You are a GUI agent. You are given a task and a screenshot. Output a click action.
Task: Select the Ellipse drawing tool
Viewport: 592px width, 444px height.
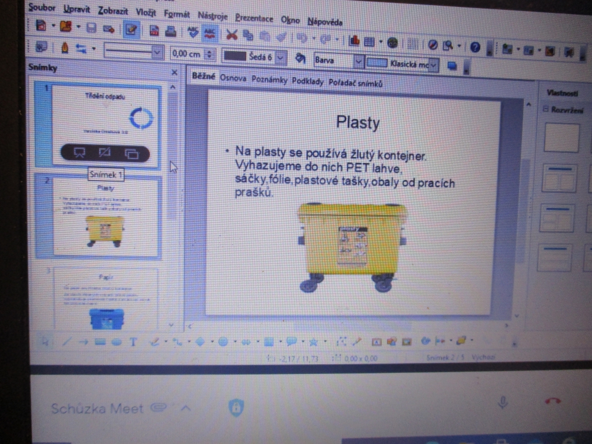click(x=117, y=342)
